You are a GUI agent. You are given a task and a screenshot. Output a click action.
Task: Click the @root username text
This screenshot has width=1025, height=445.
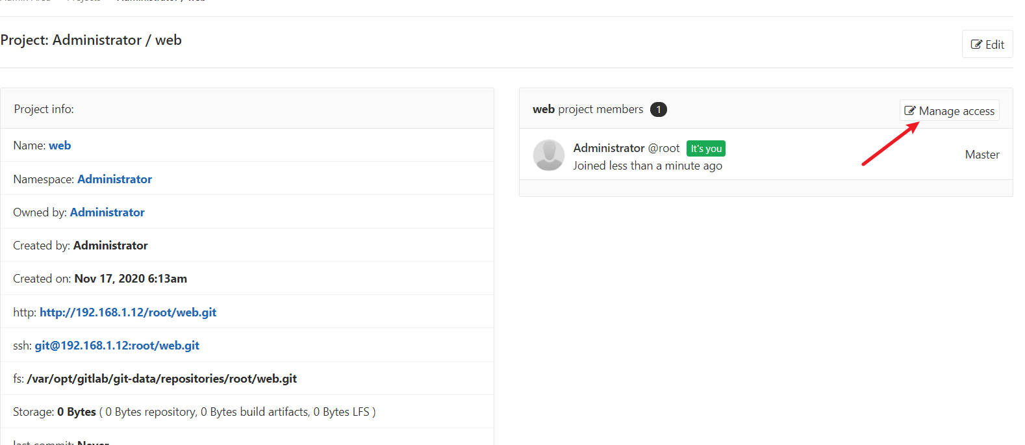point(664,148)
